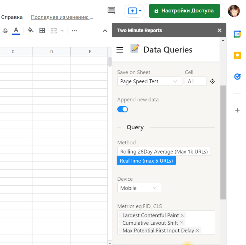Expand the Save on Sheet dropdown
Viewport: 246px width, 245px height.
click(x=149, y=81)
